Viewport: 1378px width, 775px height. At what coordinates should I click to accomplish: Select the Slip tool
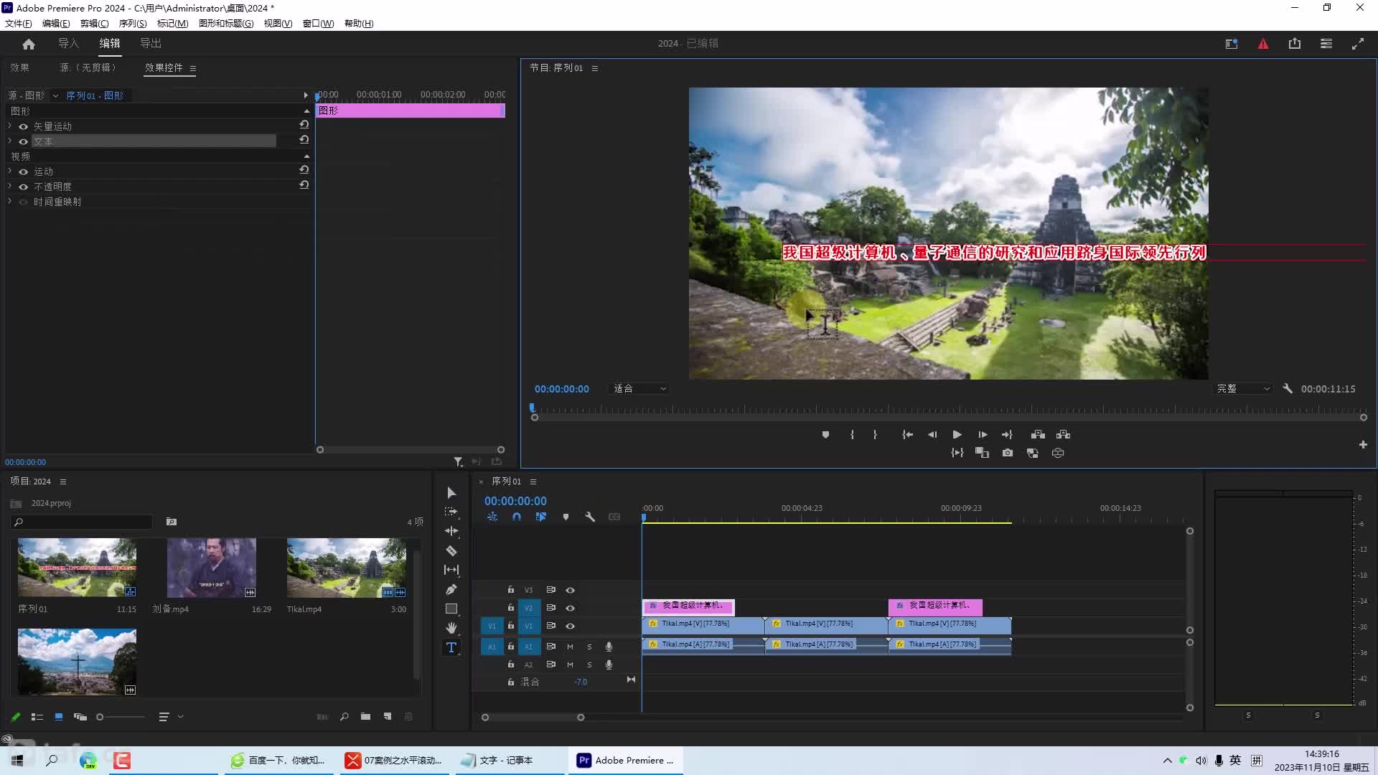point(451,570)
